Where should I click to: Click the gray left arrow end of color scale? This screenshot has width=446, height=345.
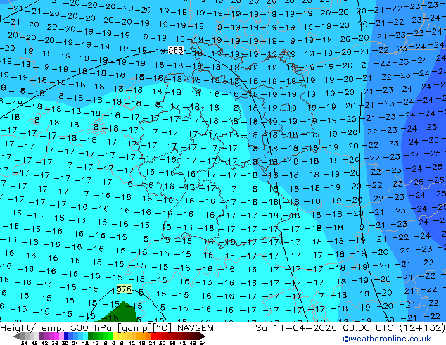tap(15, 337)
